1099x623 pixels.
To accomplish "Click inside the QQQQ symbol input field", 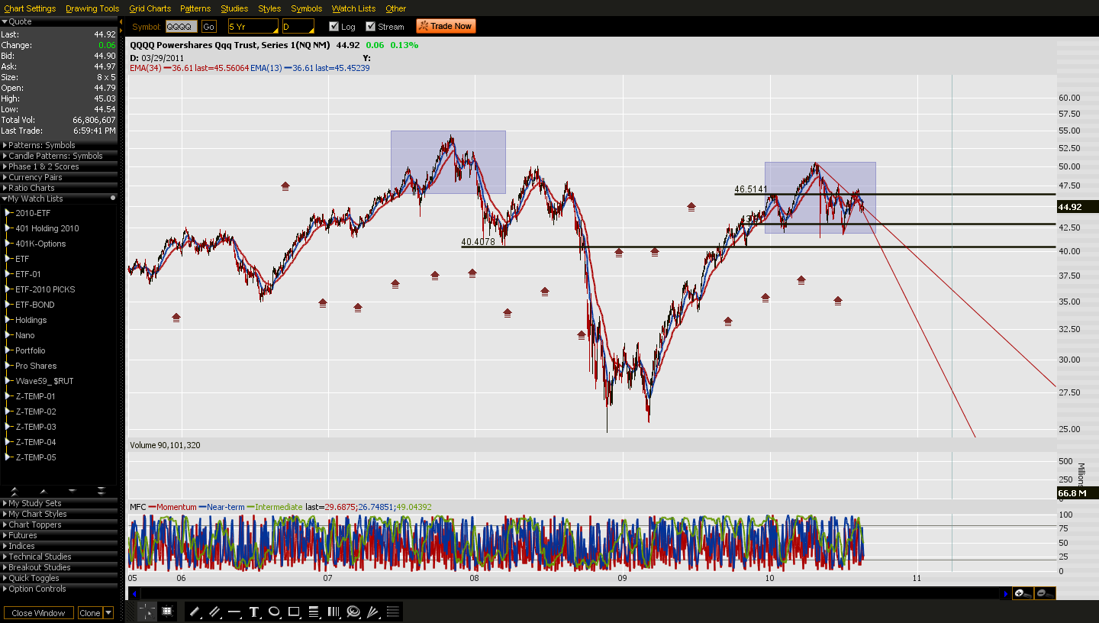I will [180, 25].
